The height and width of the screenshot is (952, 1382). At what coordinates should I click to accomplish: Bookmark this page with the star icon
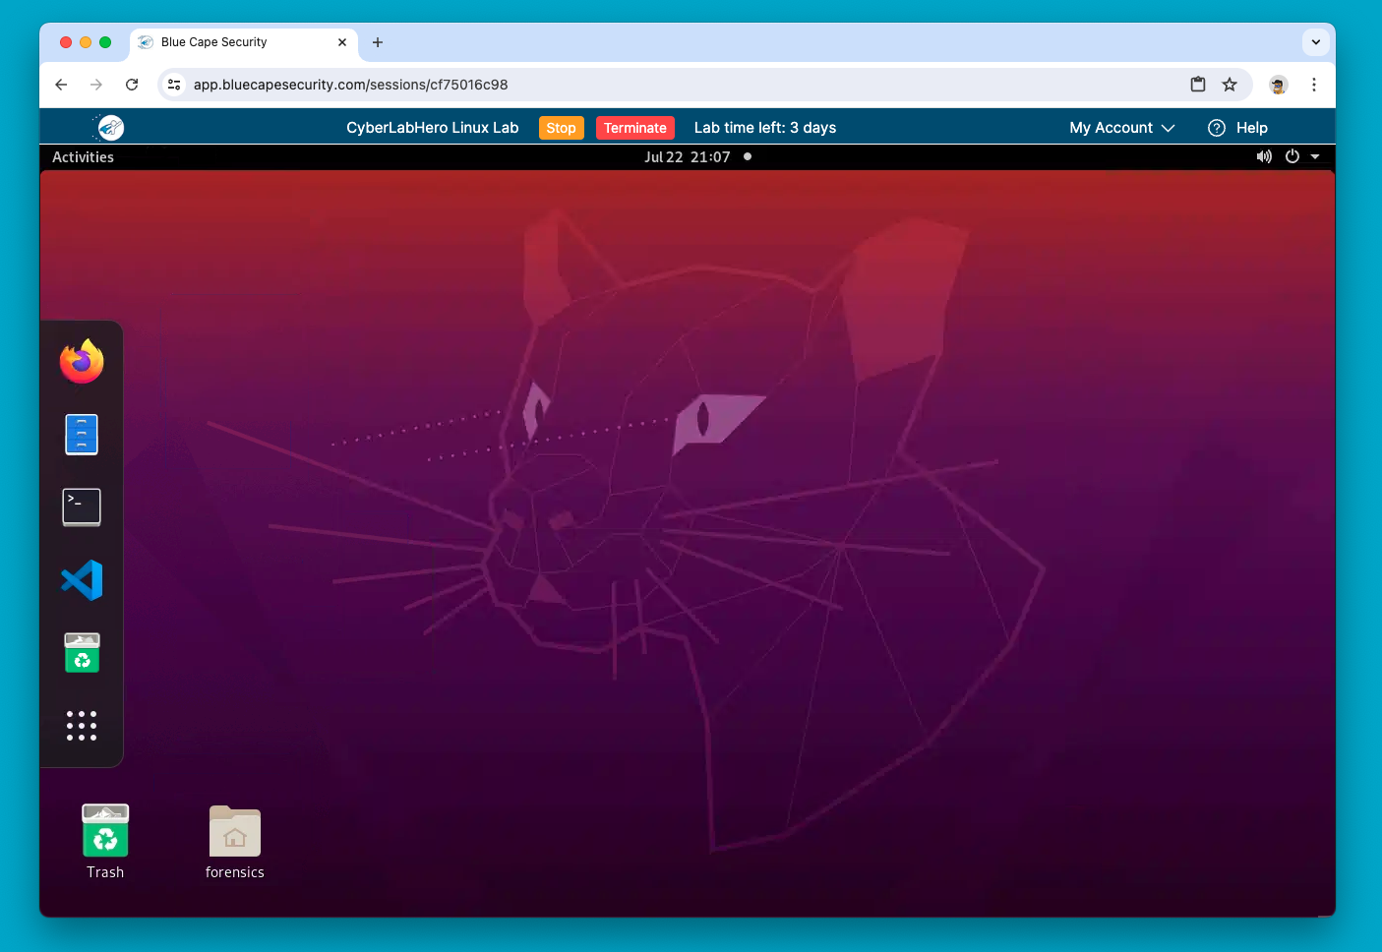click(x=1230, y=85)
